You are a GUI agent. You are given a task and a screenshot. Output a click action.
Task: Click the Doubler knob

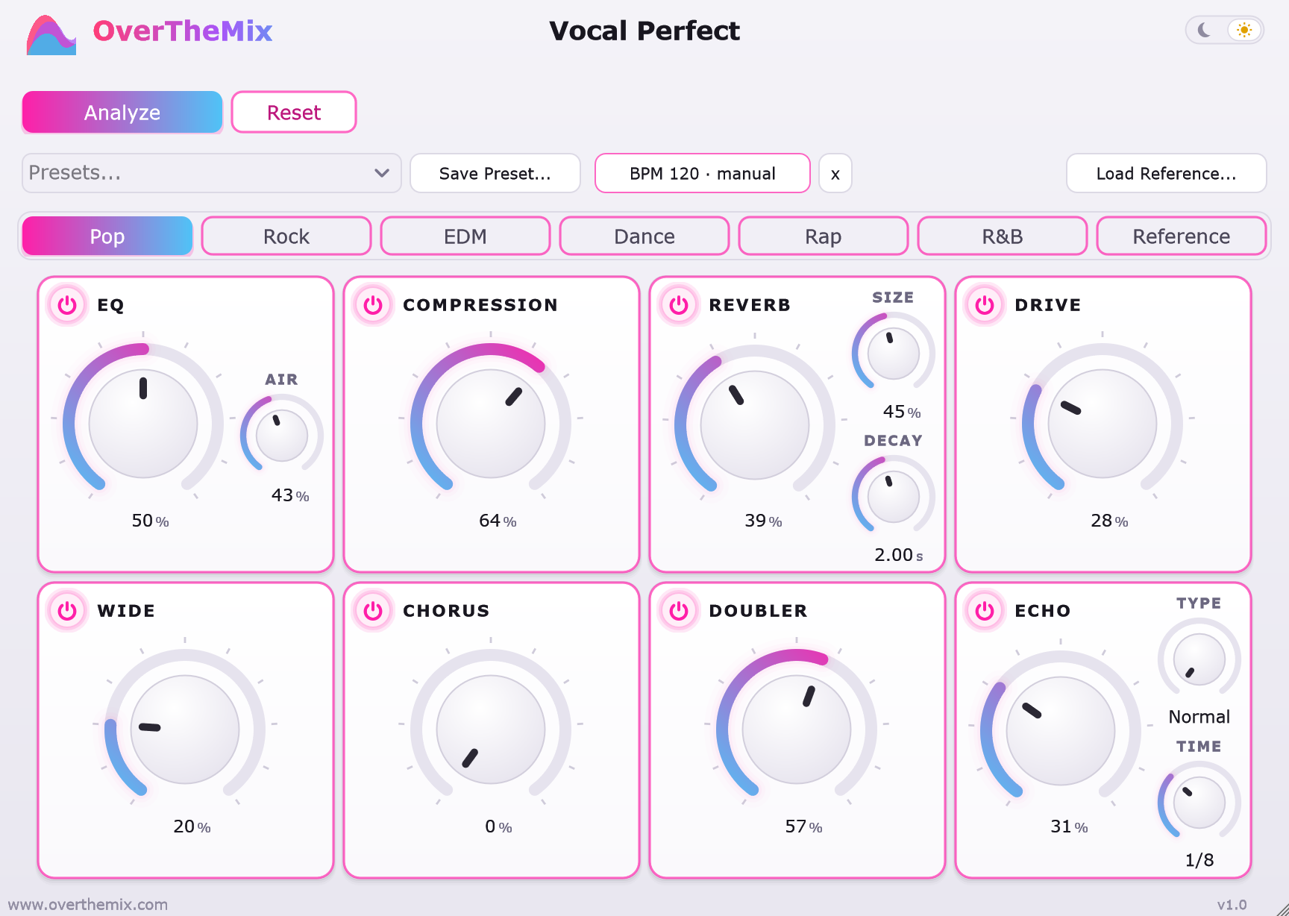tap(797, 730)
